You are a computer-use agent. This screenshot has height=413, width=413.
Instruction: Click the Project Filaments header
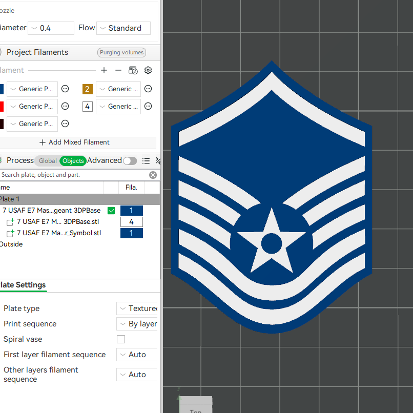tap(37, 52)
